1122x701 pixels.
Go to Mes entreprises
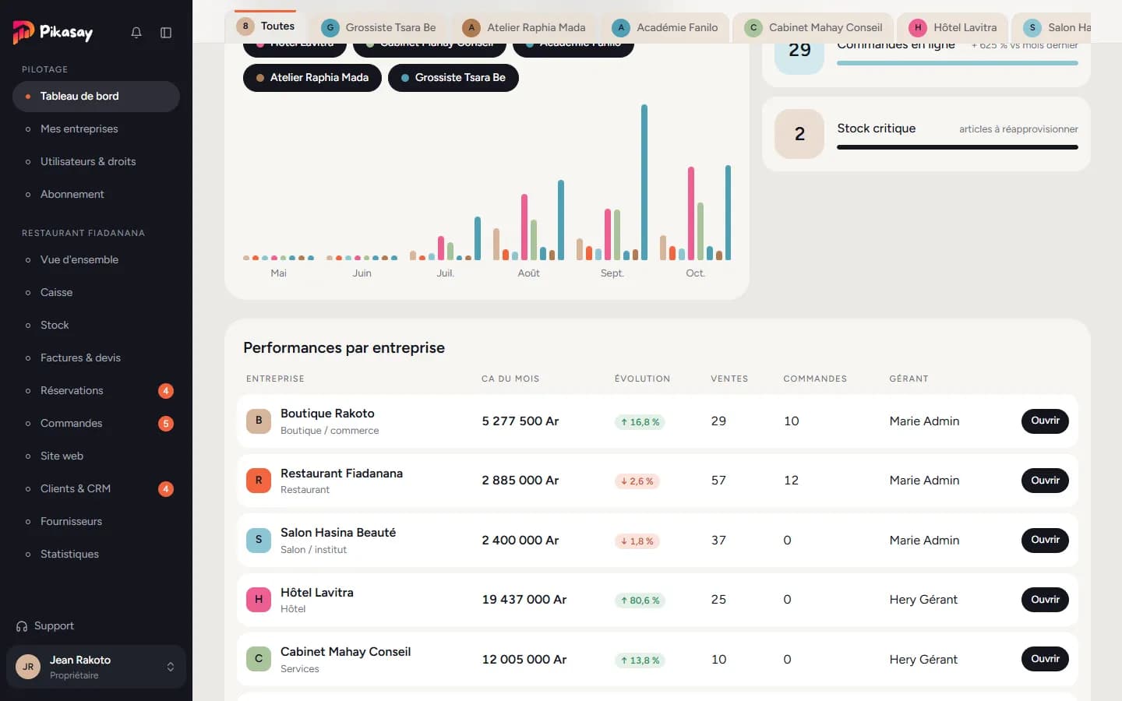(96, 129)
